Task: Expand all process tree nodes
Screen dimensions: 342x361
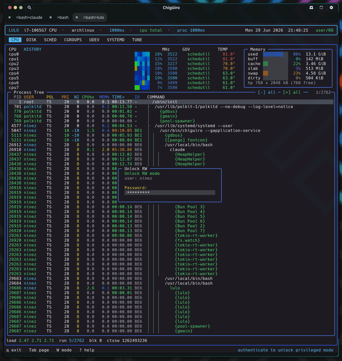Action: (x=292, y=92)
